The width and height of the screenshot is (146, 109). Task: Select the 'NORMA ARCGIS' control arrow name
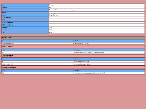7,64
